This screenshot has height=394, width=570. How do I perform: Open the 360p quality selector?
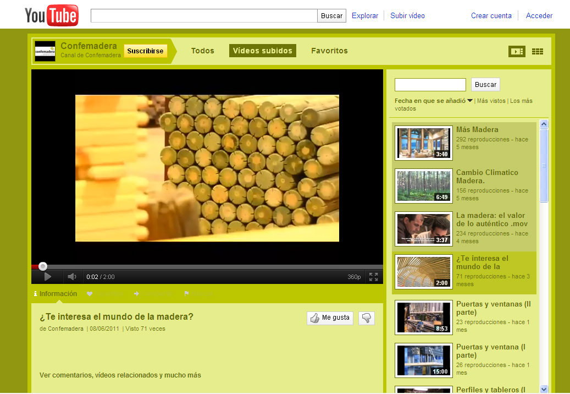354,277
